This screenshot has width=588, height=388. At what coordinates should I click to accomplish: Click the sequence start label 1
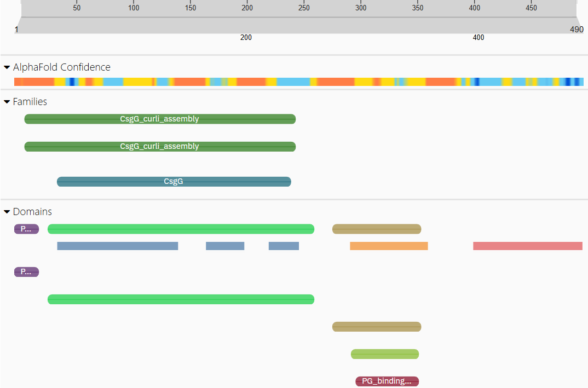point(16,29)
